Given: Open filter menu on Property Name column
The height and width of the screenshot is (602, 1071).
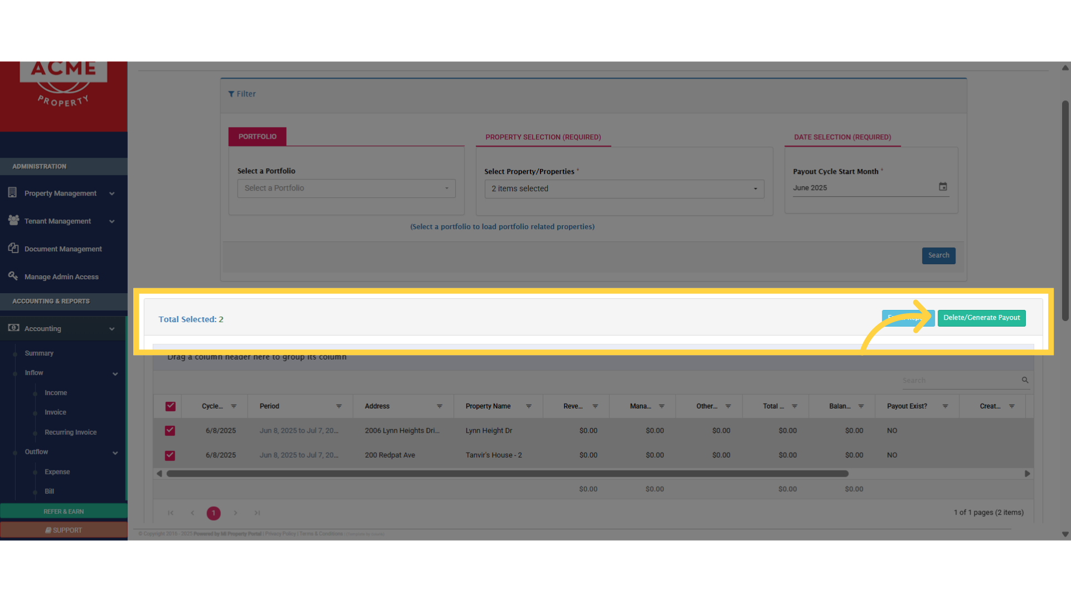Looking at the screenshot, I should [529, 406].
